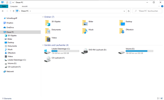Select Bilder in the navigation tree
Screen dimensions: 164x100
point(10,39)
